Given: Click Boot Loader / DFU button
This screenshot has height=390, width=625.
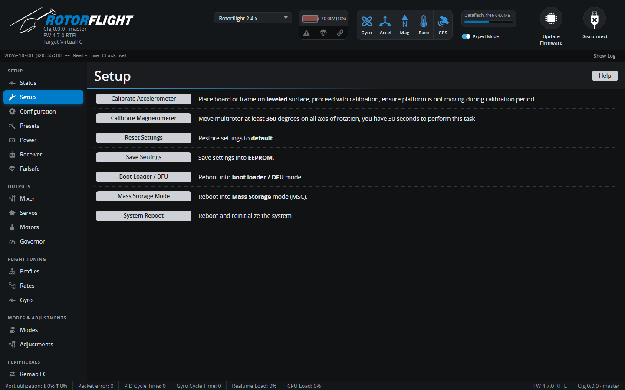Looking at the screenshot, I should [x=144, y=177].
